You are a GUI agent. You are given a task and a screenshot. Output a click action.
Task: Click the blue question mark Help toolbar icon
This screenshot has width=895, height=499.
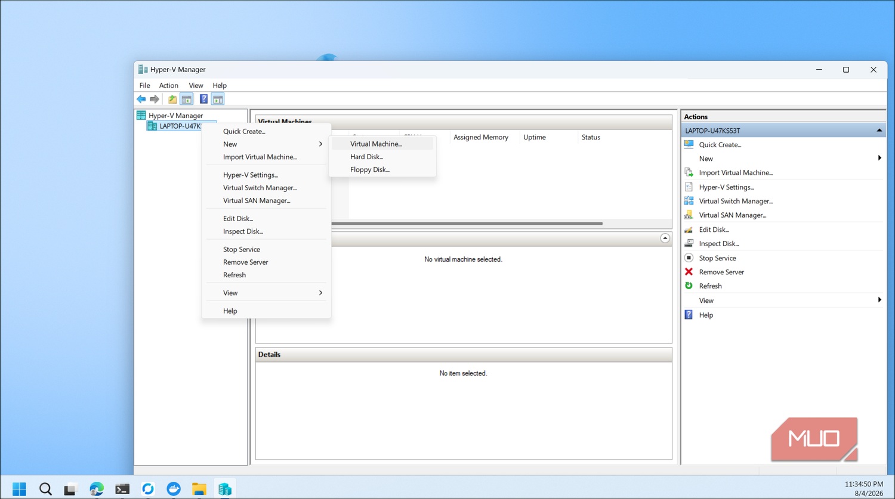point(203,99)
